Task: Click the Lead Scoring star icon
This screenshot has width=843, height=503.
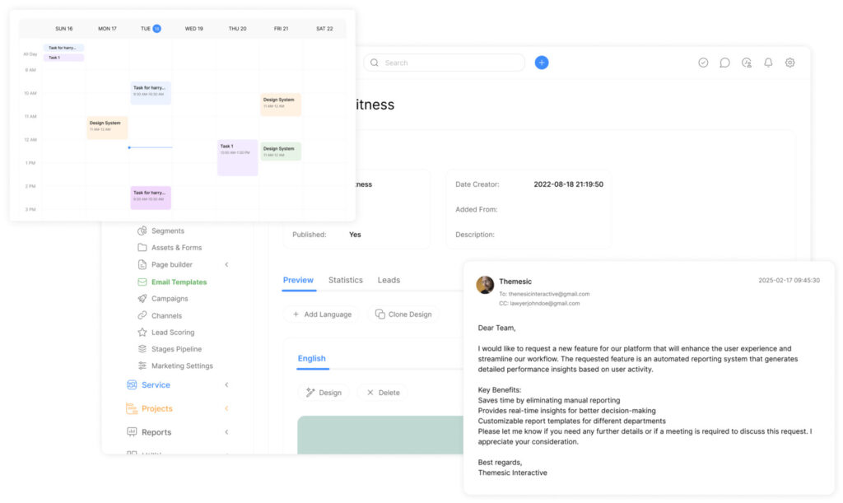Action: click(142, 333)
